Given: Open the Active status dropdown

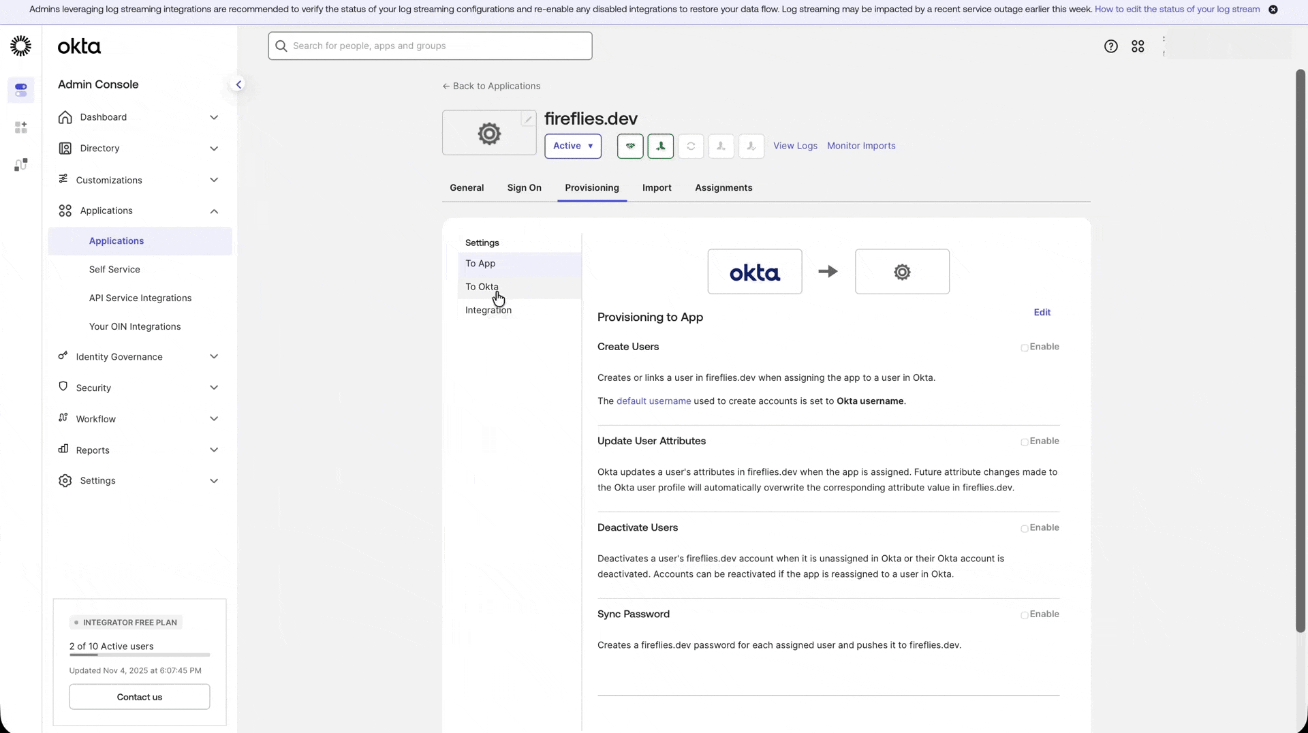Looking at the screenshot, I should [573, 146].
